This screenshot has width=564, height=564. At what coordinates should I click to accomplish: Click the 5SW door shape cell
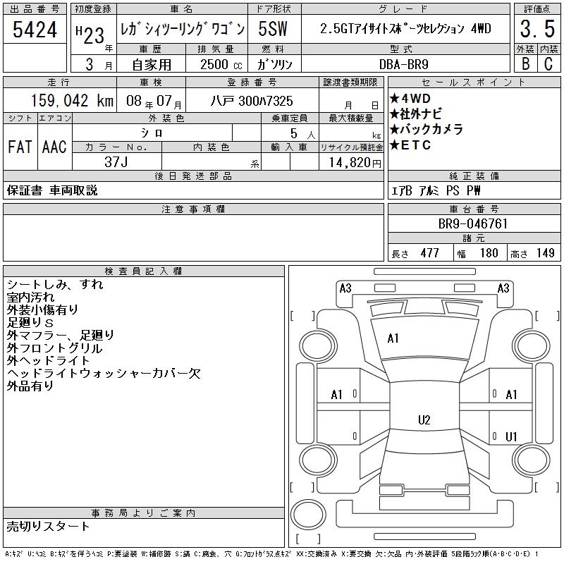click(274, 30)
